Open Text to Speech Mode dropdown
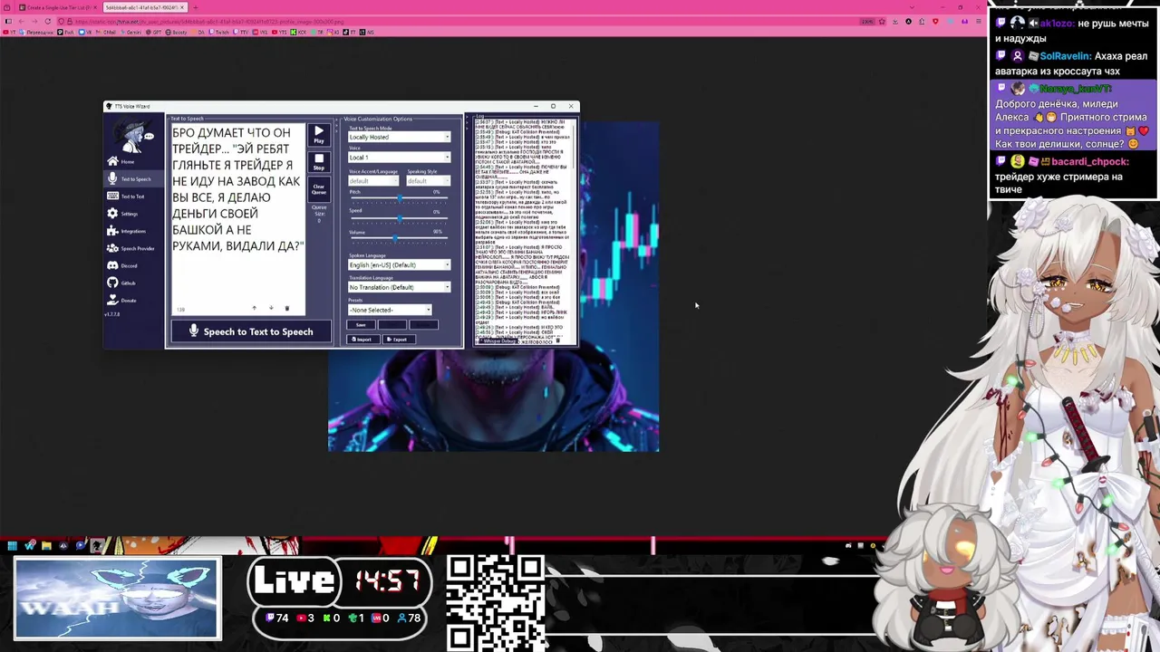 point(400,137)
